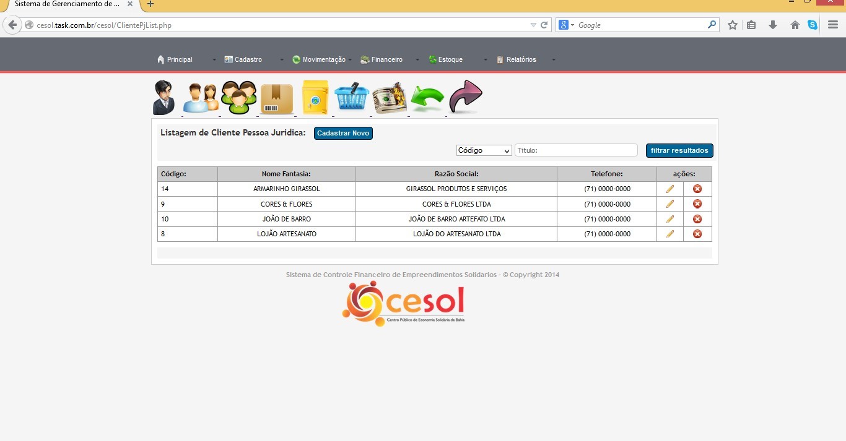The height and width of the screenshot is (441, 846).
Task: Click the man and woman couple icon
Action: pyautogui.click(x=201, y=98)
